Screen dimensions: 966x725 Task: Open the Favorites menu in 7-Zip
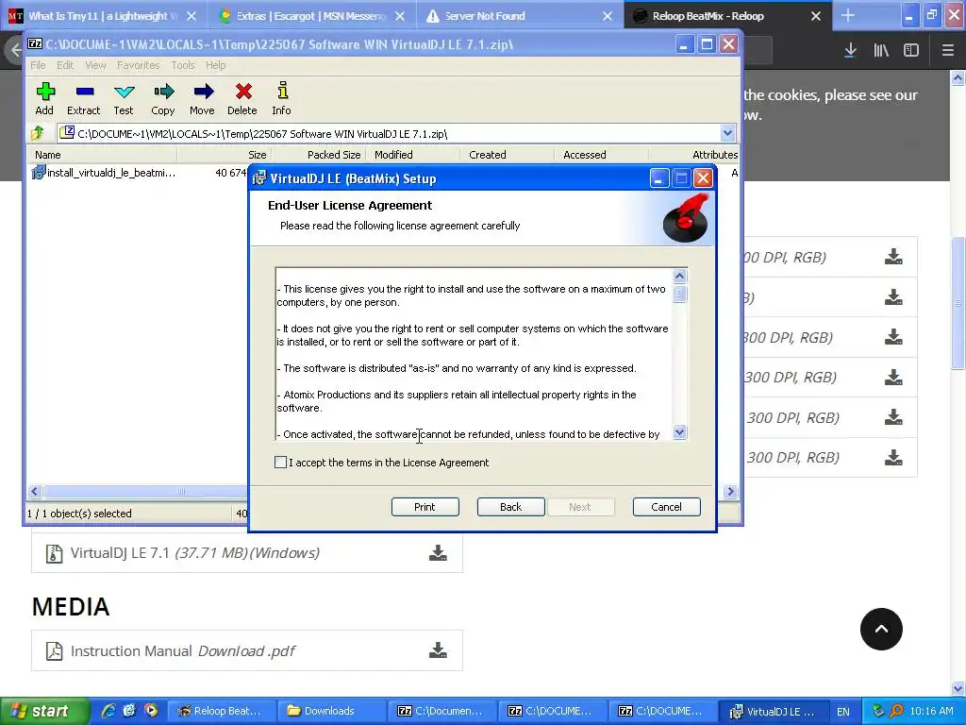(138, 65)
